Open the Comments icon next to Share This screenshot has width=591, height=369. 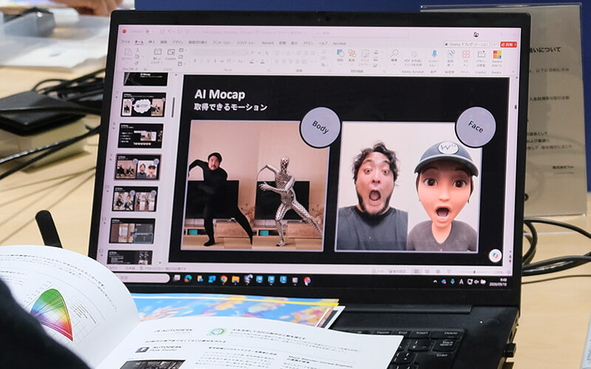(495, 44)
